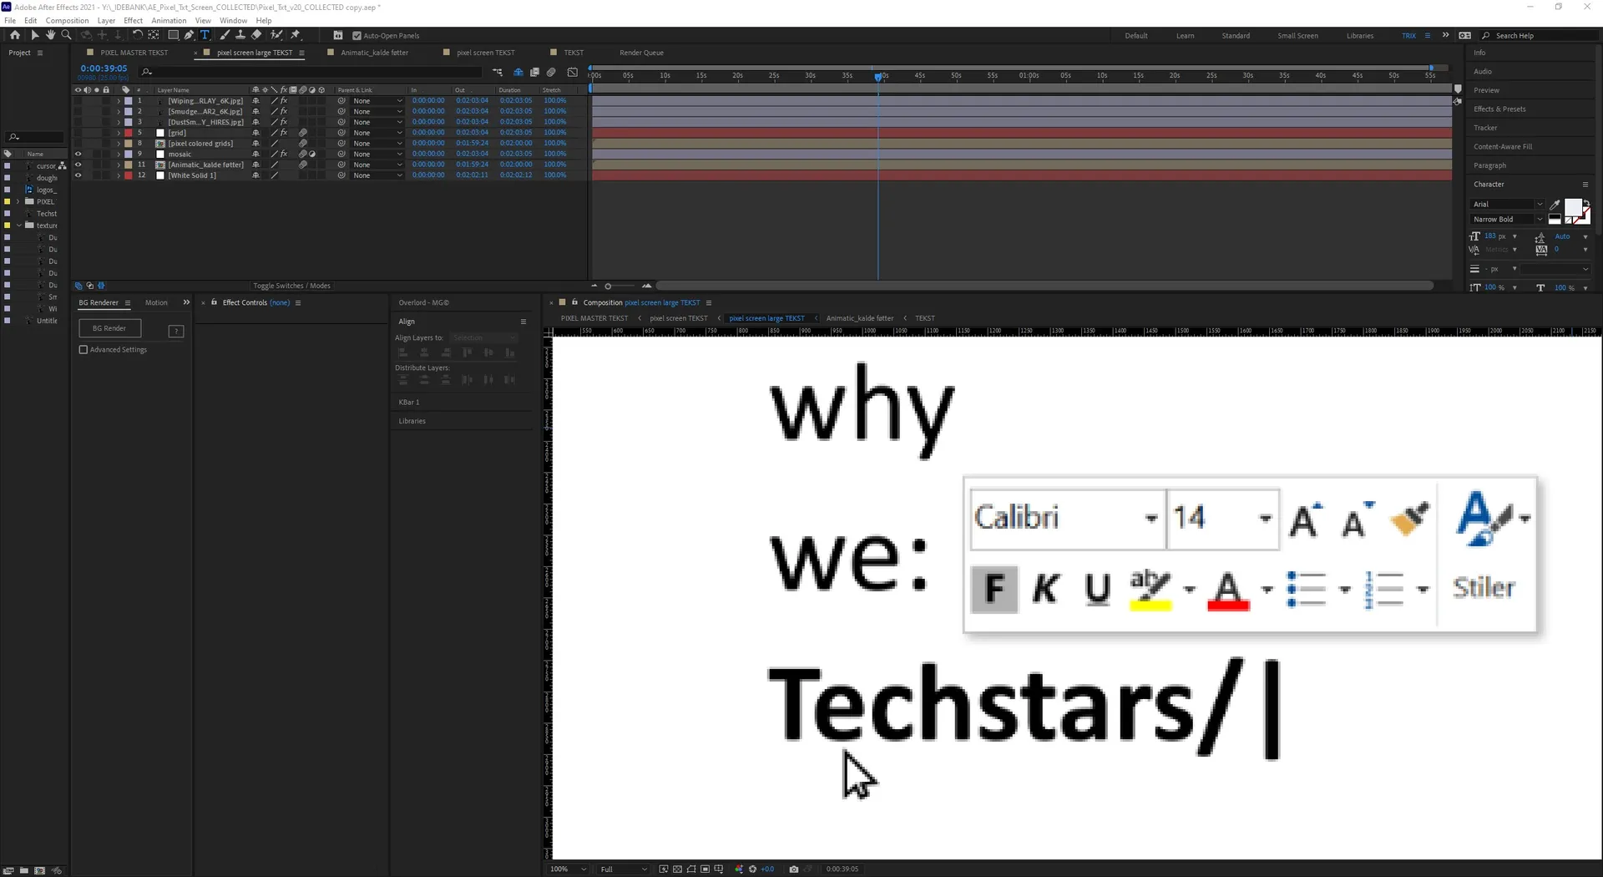Hide the Animatic_kalde føtter layer eye
1603x877 pixels.
pos(78,165)
